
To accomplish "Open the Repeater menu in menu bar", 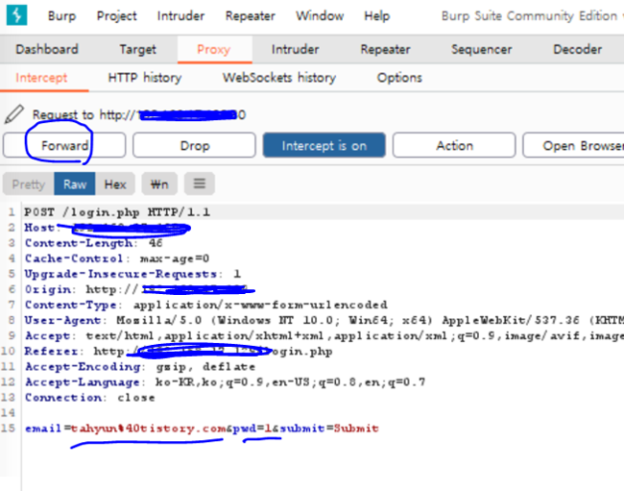I will [250, 16].
